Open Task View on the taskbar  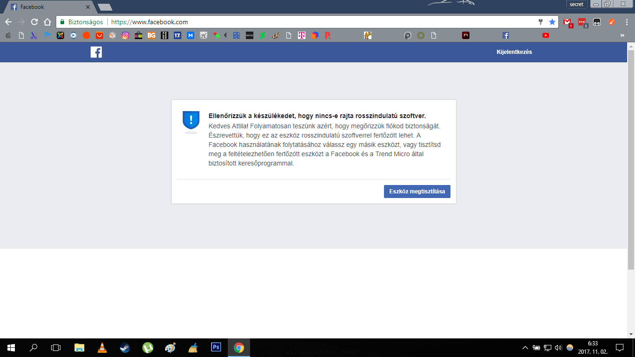56,347
